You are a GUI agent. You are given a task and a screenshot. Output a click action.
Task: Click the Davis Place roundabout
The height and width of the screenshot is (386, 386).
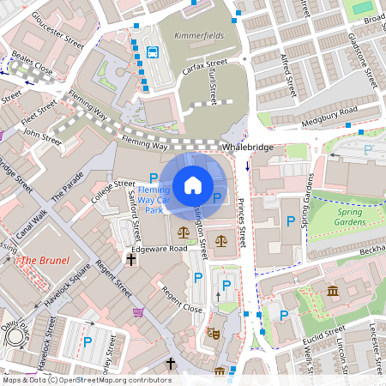coord(15,337)
